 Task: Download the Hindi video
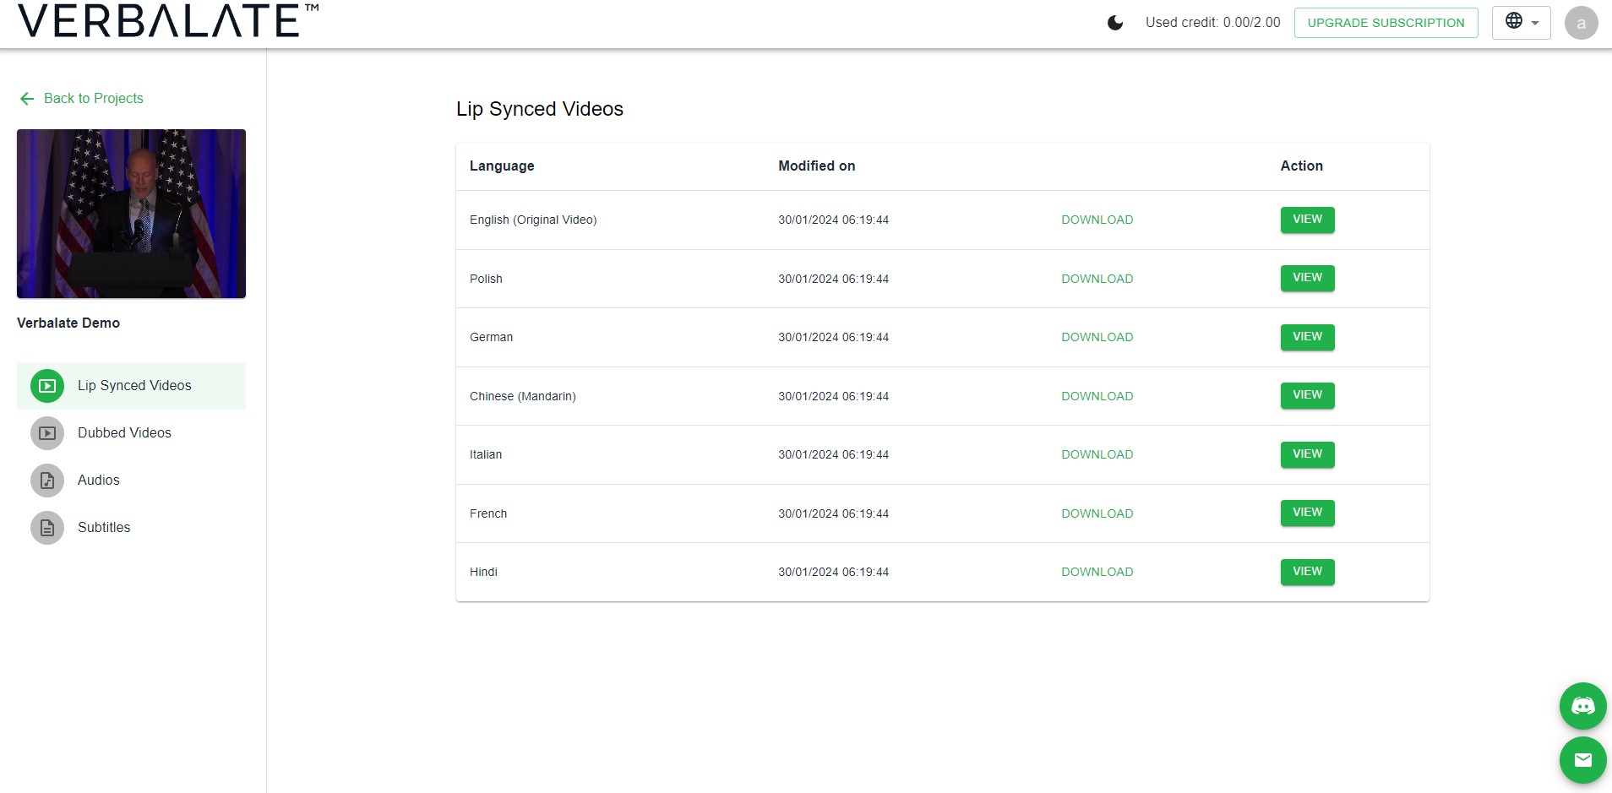point(1097,572)
